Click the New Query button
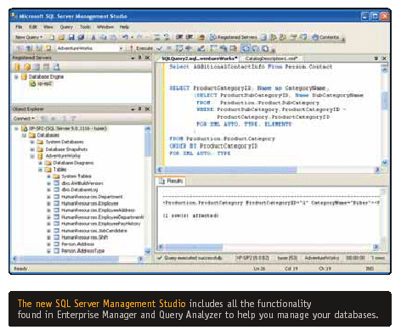 29,37
